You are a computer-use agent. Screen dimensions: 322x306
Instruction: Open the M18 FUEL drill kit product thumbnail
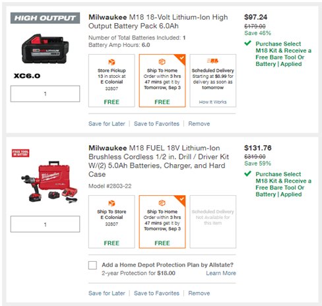coord(49,182)
